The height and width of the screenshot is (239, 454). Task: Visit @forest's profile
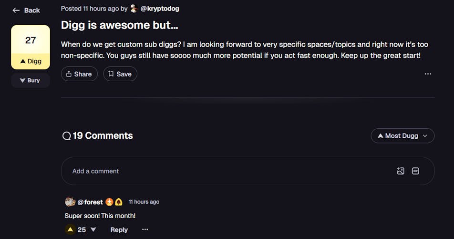(x=90, y=202)
